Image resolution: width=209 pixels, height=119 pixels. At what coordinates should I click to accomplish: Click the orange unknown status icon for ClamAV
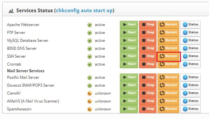click(89, 93)
